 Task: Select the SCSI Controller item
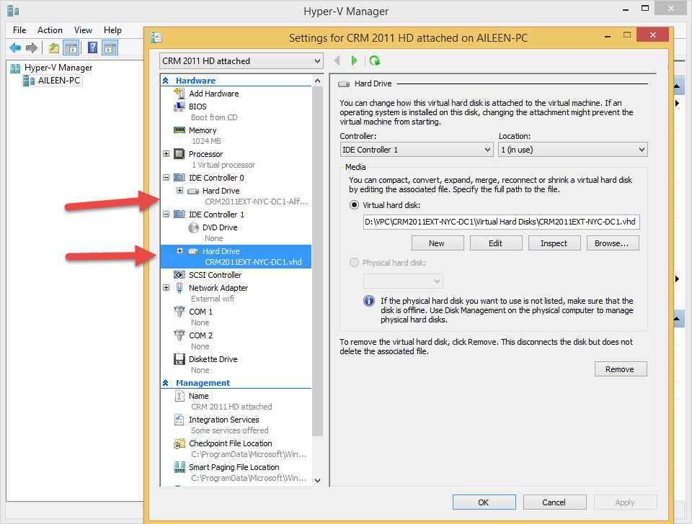[215, 275]
